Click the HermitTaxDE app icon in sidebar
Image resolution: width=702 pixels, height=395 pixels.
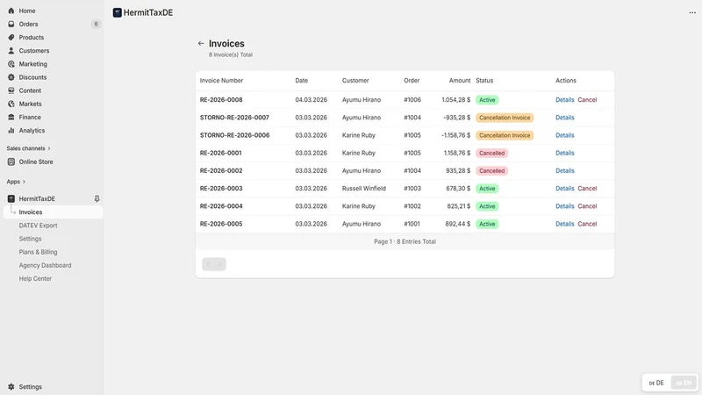point(11,198)
